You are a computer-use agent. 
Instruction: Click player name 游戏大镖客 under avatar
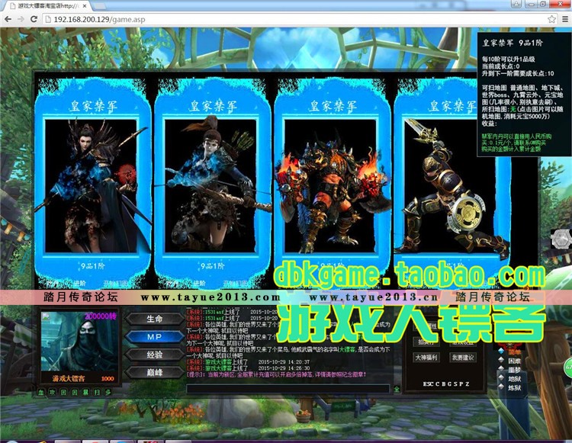click(68, 378)
